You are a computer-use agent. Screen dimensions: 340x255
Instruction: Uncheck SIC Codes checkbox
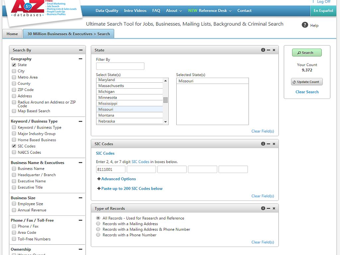tap(14, 146)
